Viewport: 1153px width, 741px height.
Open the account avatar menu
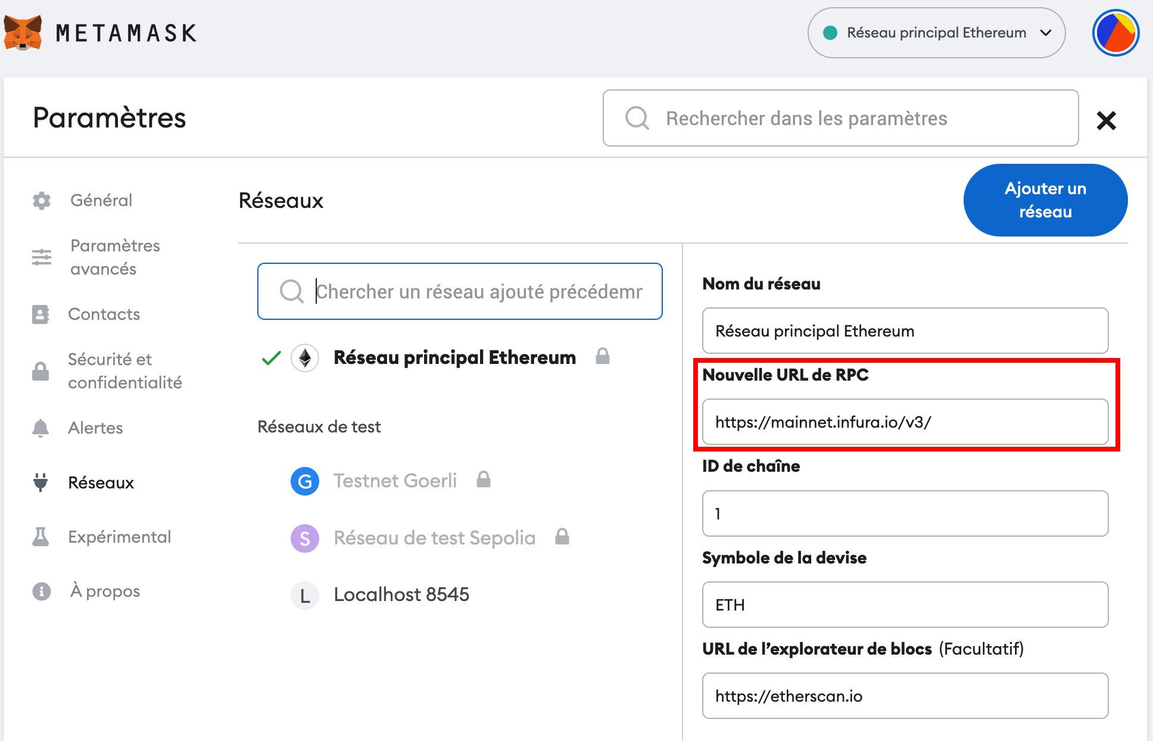click(x=1115, y=33)
